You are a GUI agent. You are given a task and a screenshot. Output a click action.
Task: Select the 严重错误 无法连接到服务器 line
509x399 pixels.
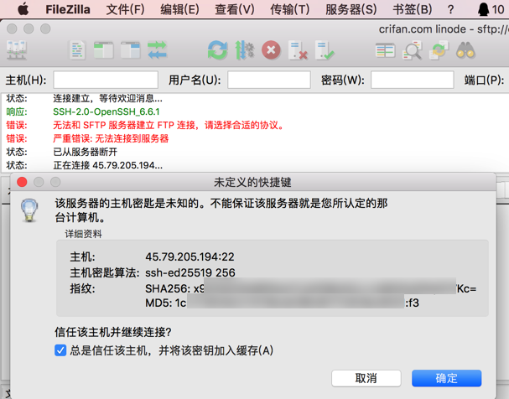111,138
